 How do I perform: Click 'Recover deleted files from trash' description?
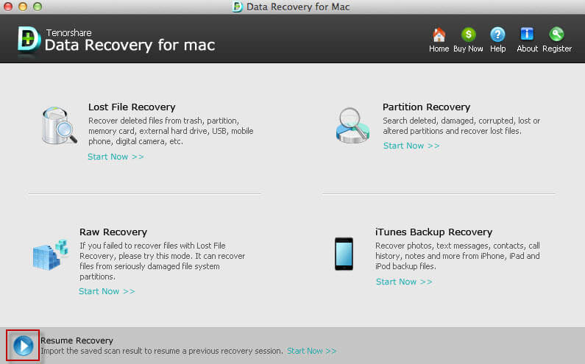coord(171,131)
